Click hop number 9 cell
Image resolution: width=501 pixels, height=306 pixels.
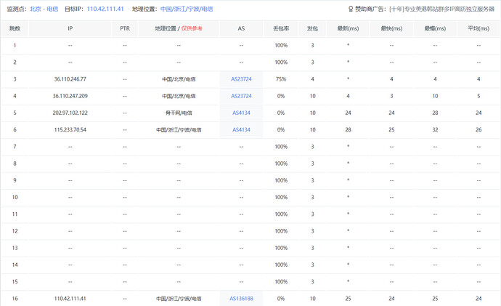click(15, 180)
